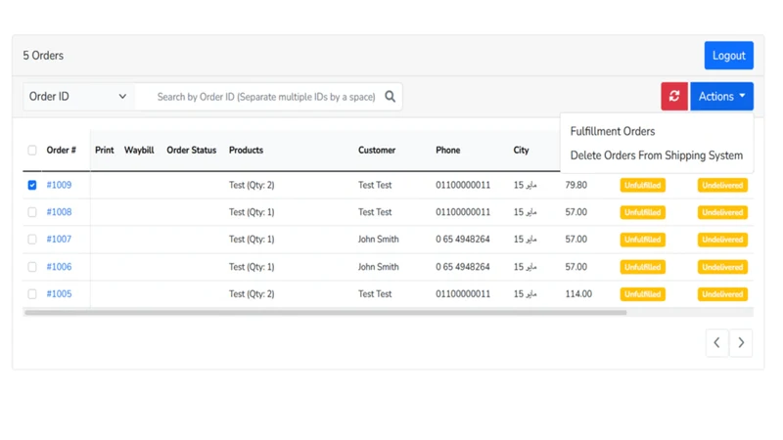Image resolution: width=783 pixels, height=440 pixels.
Task: Click Undelivered badge for order #1006
Action: pyautogui.click(x=722, y=267)
